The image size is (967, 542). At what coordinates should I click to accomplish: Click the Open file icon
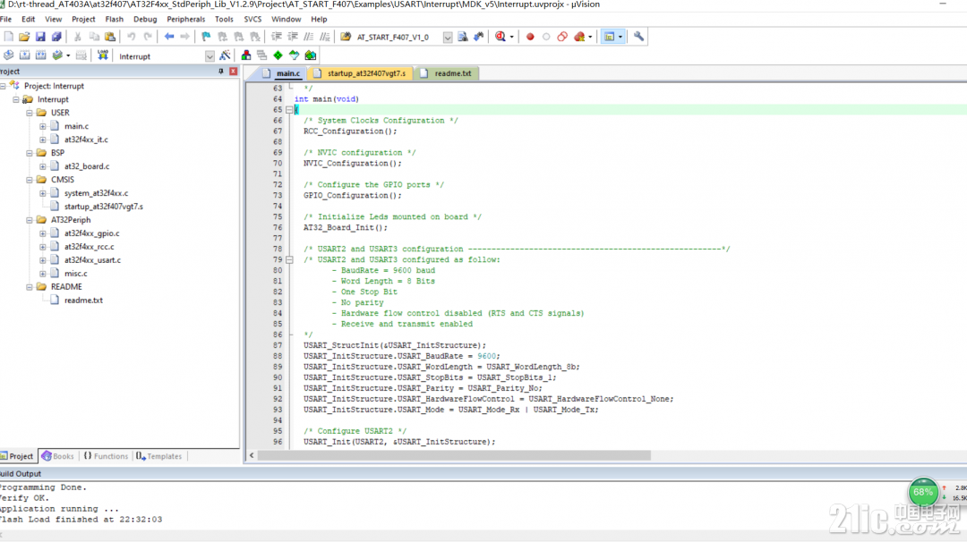pyautogui.click(x=24, y=37)
